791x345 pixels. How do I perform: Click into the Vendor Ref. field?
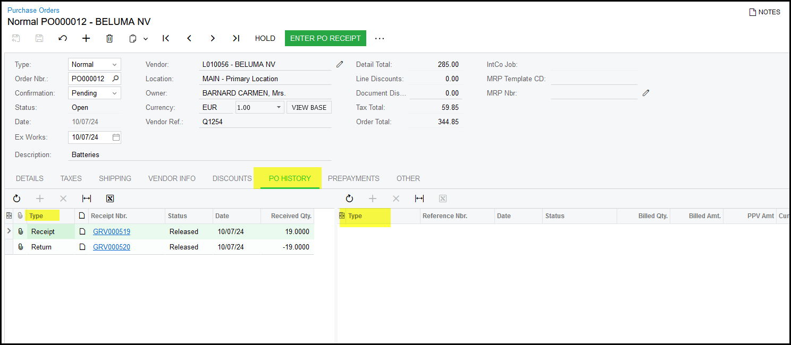(265, 122)
